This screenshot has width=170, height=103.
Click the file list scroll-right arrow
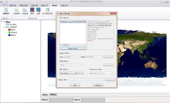85,45
